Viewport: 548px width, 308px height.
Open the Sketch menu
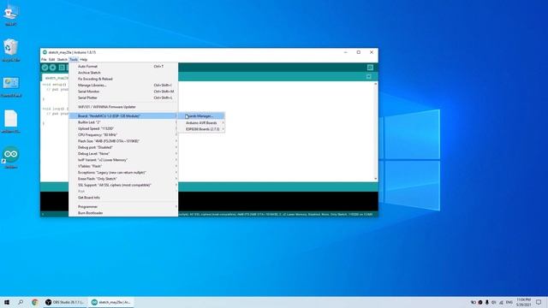coord(63,60)
